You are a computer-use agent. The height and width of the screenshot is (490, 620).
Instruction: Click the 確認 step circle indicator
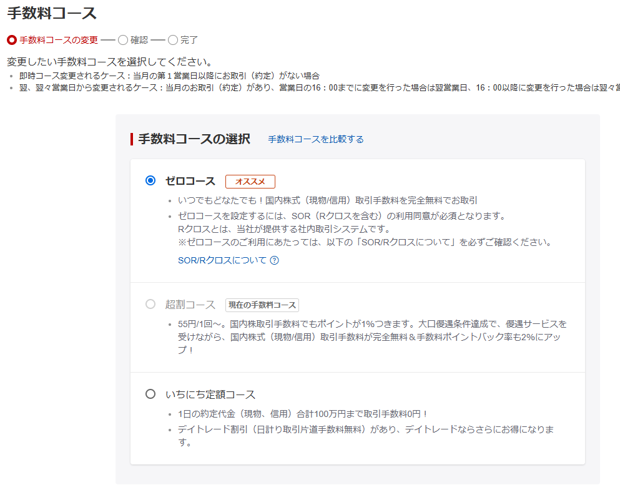point(123,40)
